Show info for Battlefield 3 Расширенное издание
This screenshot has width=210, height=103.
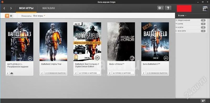[8, 73]
